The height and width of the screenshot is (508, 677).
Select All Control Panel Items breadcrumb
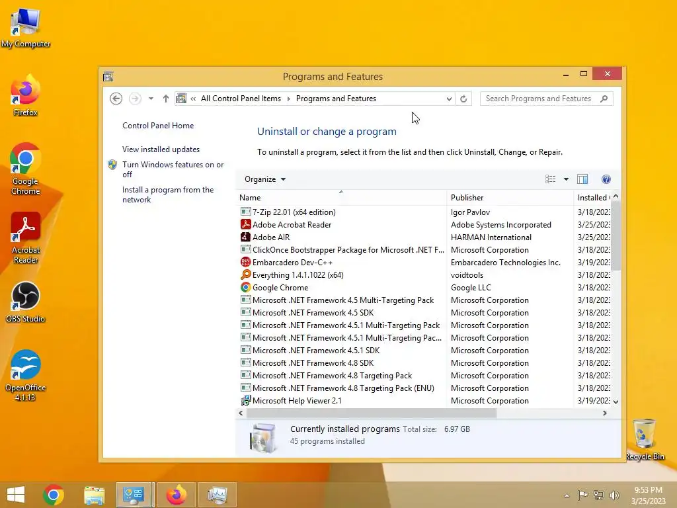tap(241, 99)
